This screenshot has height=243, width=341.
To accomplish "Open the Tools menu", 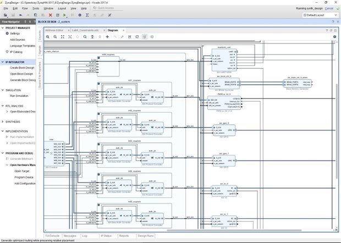I will pyautogui.click(x=36, y=9).
